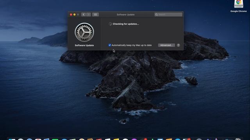Viewport: 250px width, 140px height.
Task: Click the spinning progress indicator
Action: click(110, 24)
